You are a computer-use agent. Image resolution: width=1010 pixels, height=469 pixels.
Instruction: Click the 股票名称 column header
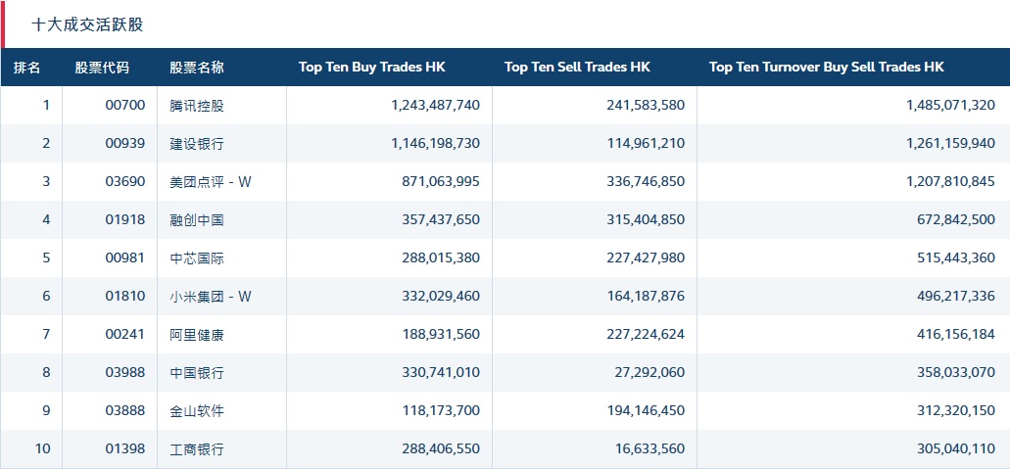pos(197,68)
